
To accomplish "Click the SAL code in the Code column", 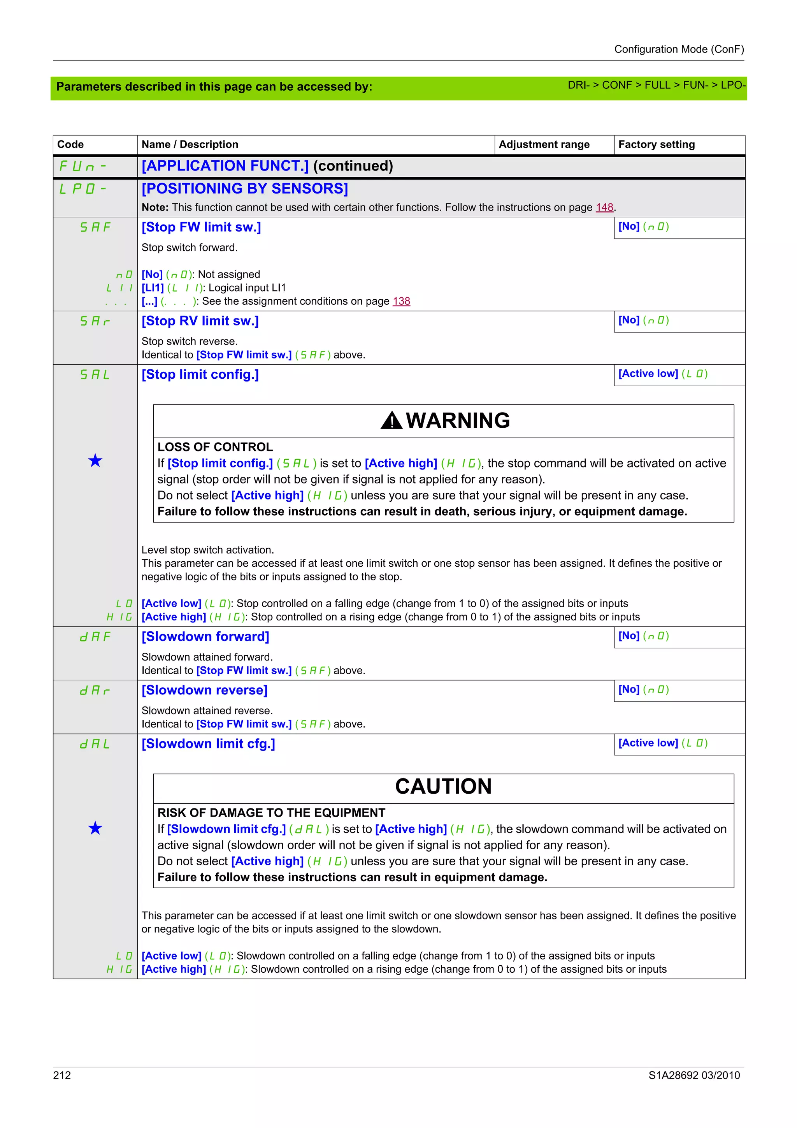I will [x=95, y=375].
